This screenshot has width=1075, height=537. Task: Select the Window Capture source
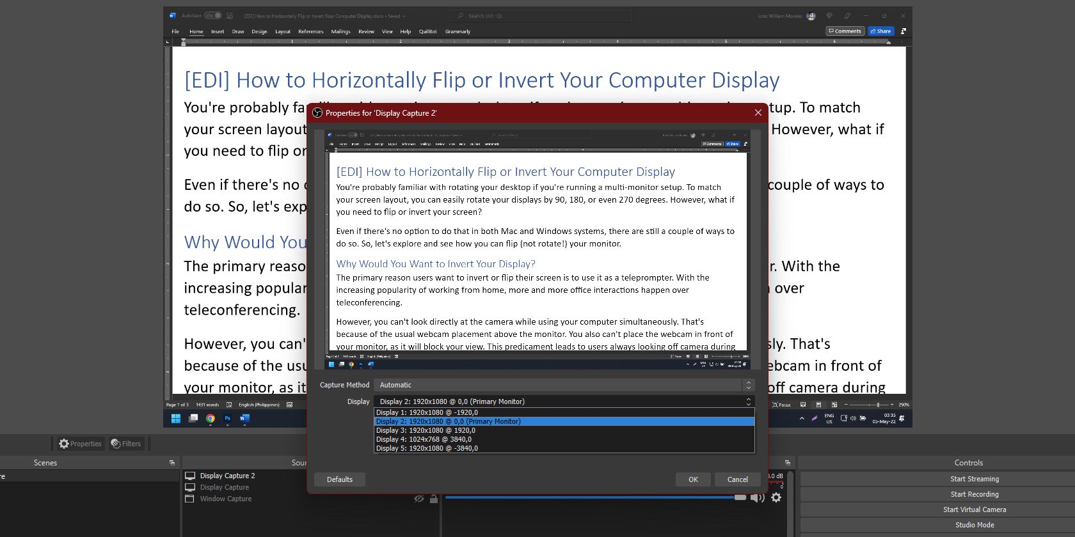pyautogui.click(x=225, y=499)
